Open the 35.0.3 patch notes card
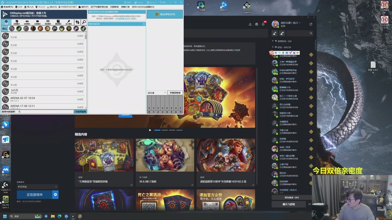This screenshot has width=392, height=220. [165, 162]
